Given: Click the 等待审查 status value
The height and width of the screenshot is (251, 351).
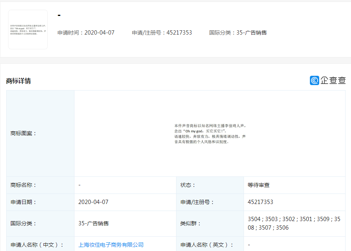Looking at the screenshot, I should coord(259,185).
